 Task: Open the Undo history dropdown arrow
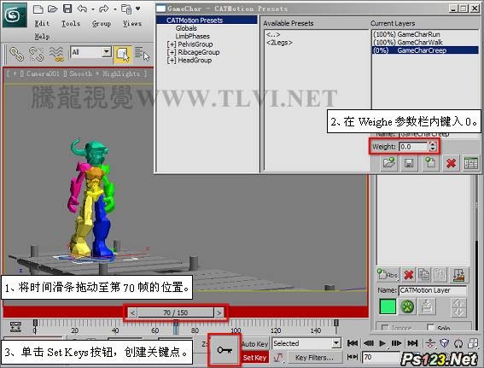93,9
